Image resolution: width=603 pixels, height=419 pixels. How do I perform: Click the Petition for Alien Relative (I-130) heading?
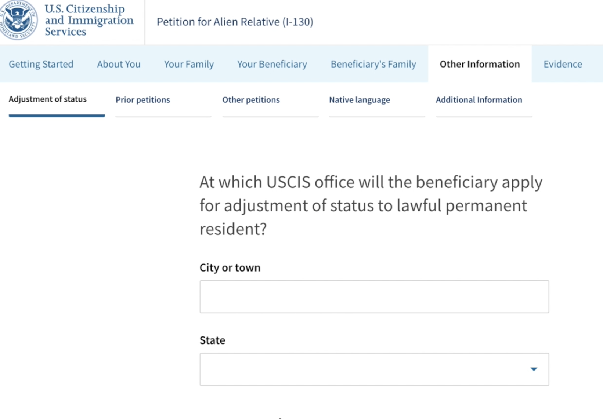pos(235,22)
